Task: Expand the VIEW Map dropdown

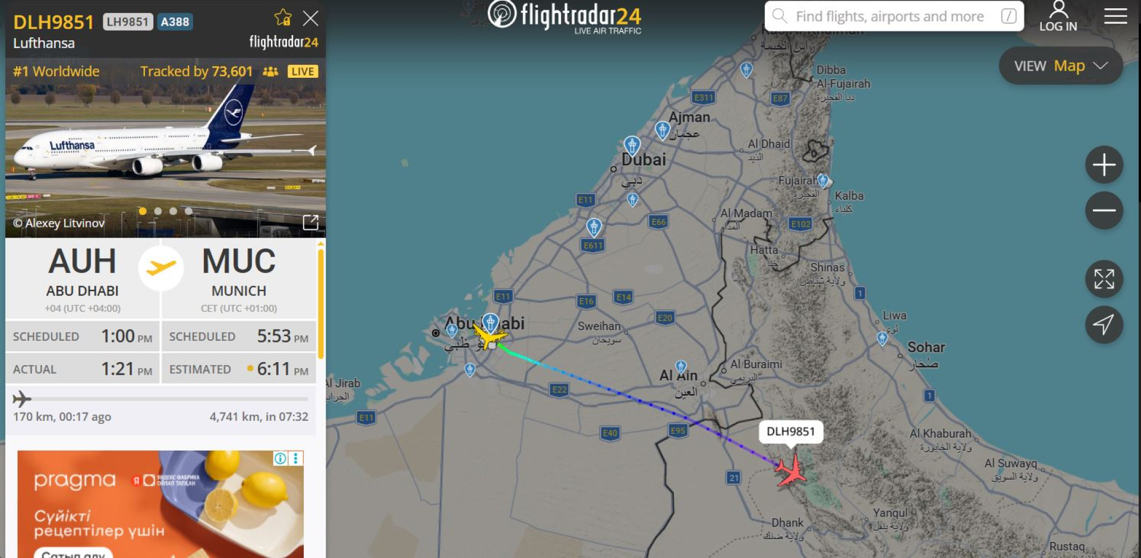Action: pyautogui.click(x=1061, y=66)
